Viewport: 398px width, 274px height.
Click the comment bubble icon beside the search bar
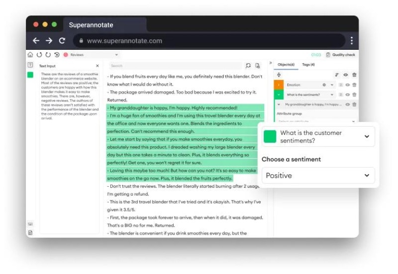click(x=248, y=66)
